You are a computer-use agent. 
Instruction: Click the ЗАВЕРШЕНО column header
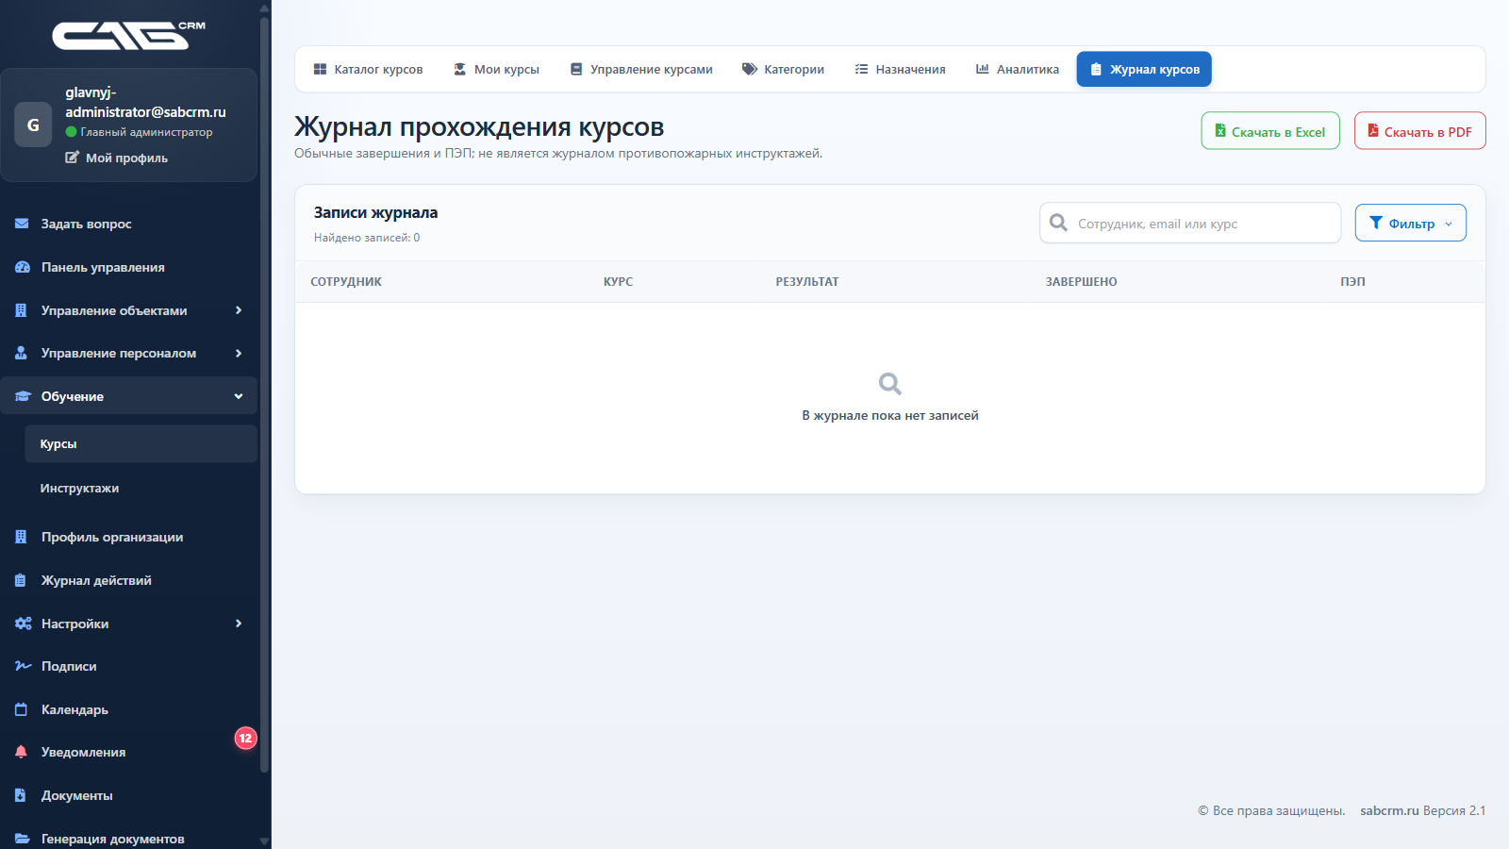[x=1081, y=282]
